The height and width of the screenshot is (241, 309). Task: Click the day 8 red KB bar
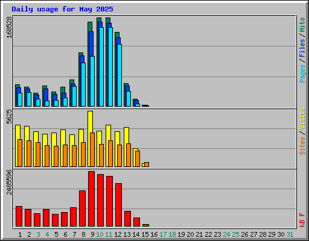(x=82, y=208)
